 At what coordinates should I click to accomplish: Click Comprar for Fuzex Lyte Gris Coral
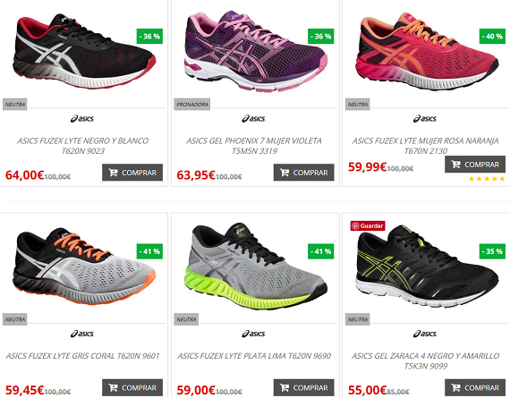(x=132, y=387)
